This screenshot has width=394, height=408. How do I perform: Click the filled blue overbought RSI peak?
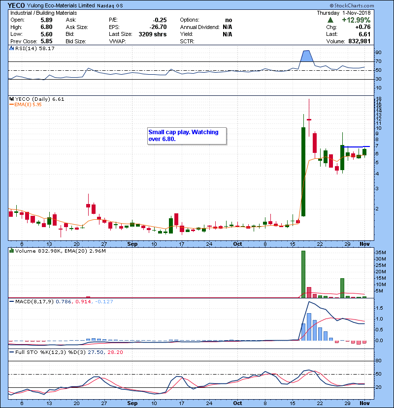point(306,56)
